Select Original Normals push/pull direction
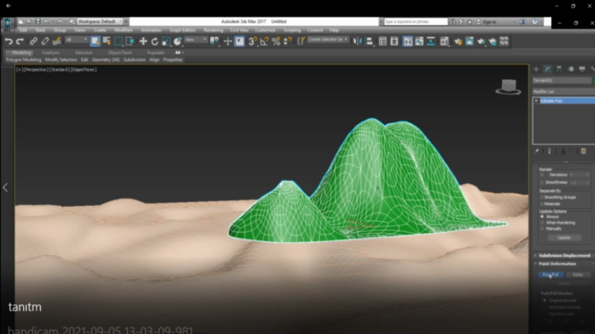595x334 pixels. pos(545,301)
